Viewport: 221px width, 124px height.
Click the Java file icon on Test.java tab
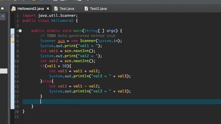56,9
